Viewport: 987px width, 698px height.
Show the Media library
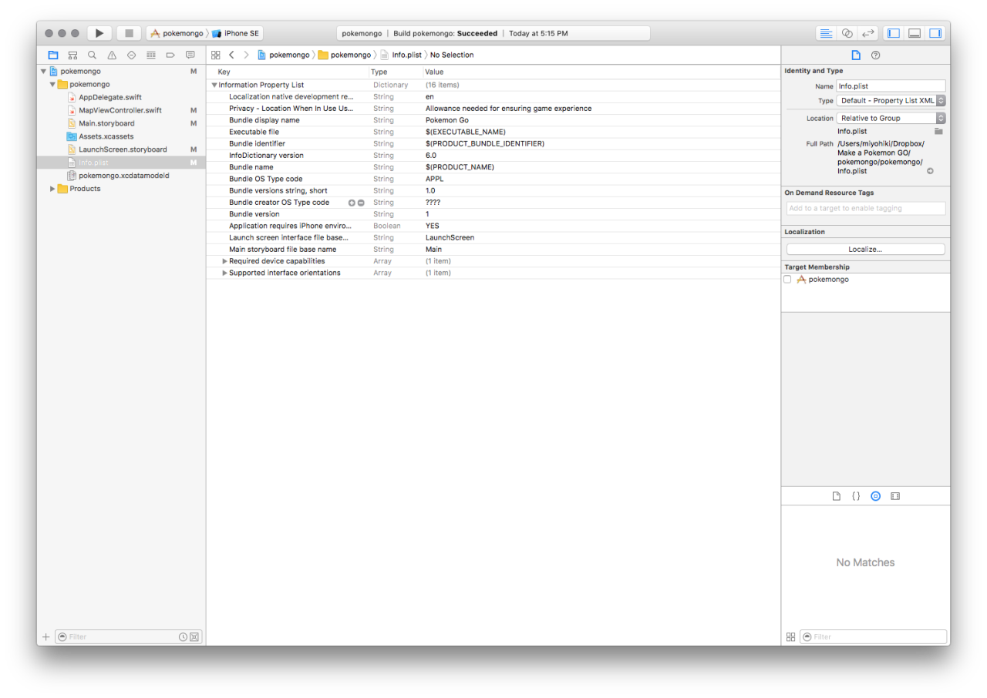(x=895, y=496)
